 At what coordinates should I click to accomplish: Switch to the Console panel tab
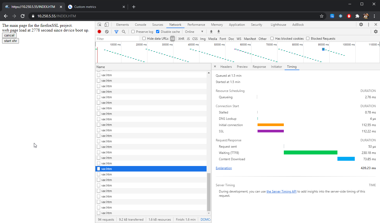tap(140, 25)
